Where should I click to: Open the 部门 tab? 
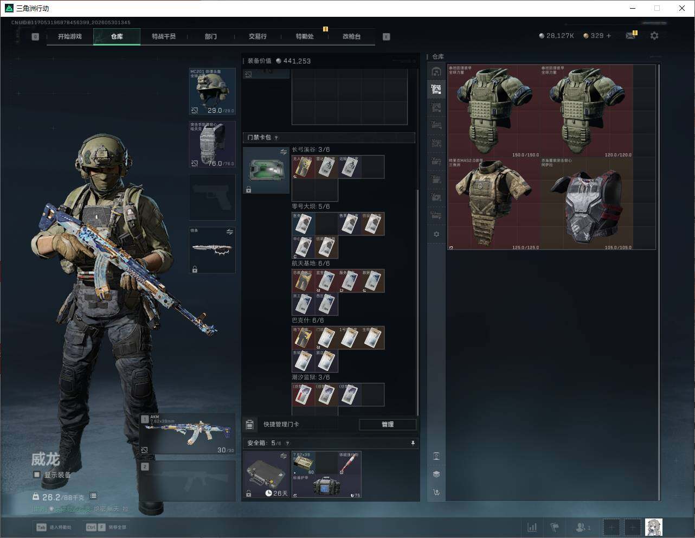coord(210,36)
